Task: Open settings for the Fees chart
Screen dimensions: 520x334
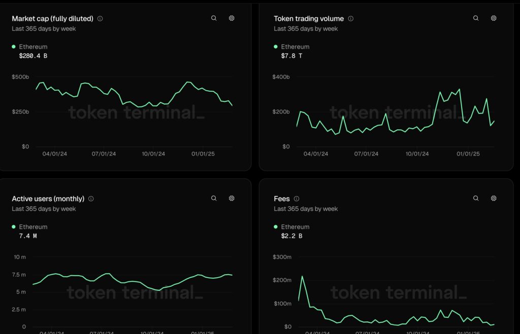Action: point(493,198)
